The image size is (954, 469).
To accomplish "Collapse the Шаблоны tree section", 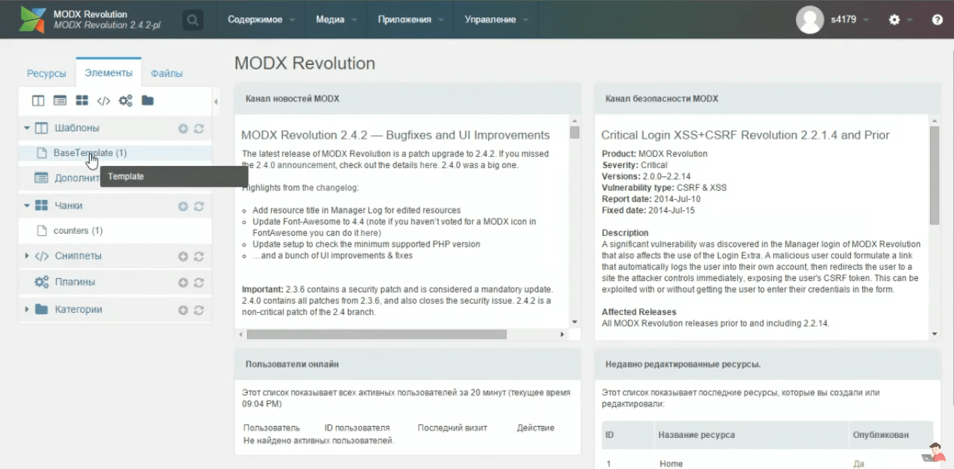I will click(27, 129).
